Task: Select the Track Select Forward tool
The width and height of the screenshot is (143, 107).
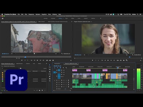Action: 50,67
